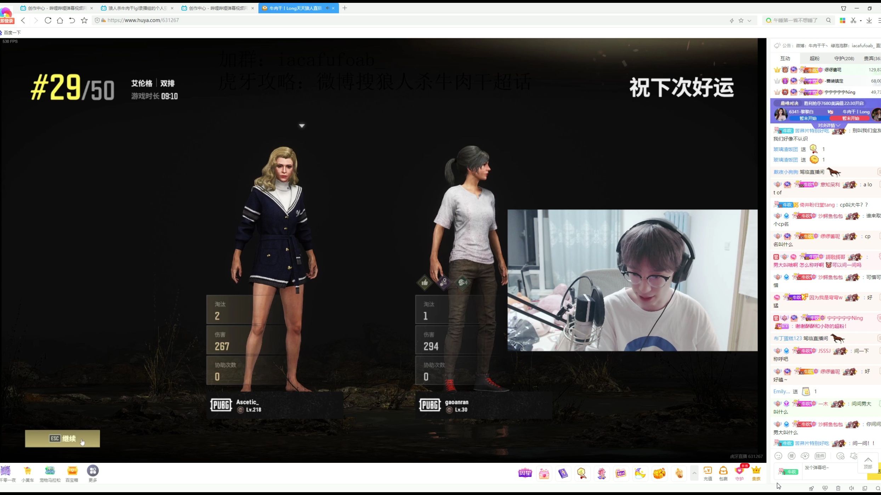
Task: Select the purple magic book gift
Action: tap(563, 473)
